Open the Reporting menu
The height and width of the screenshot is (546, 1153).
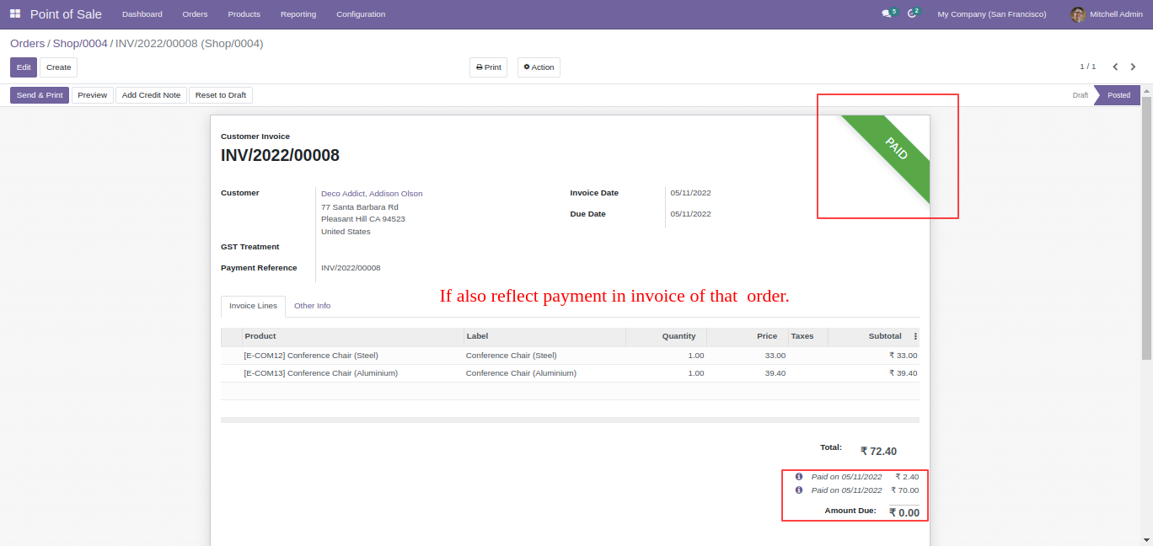298,14
